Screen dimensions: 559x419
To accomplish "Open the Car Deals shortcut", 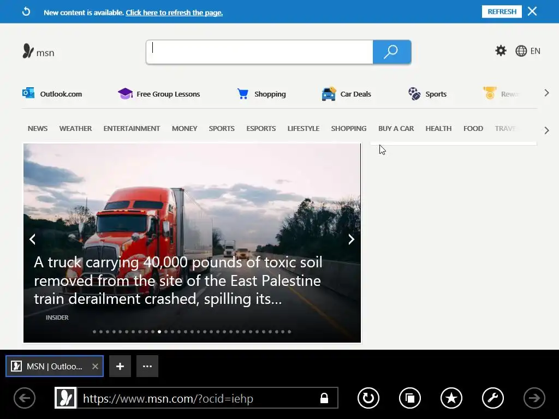I will tap(346, 94).
